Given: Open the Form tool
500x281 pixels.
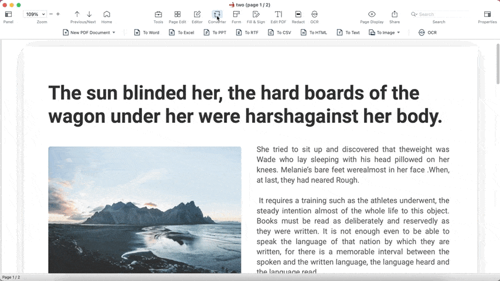Looking at the screenshot, I should pos(236,15).
